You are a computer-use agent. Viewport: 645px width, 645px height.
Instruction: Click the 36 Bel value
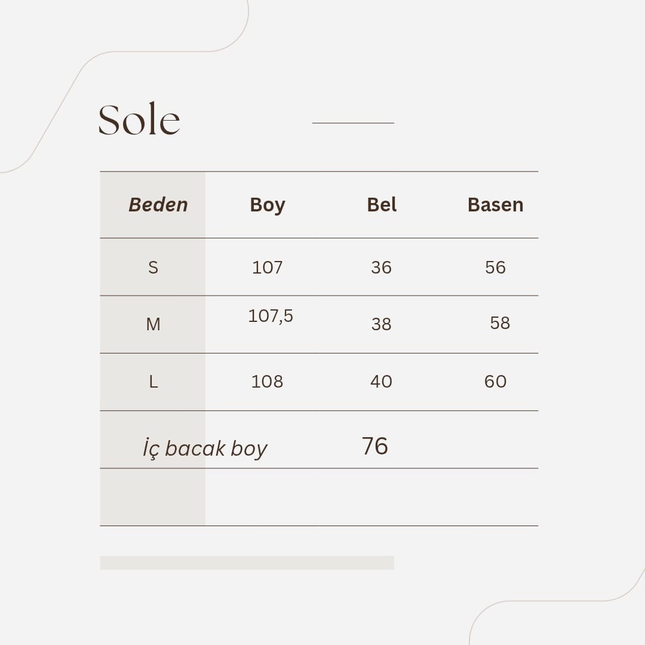click(381, 268)
